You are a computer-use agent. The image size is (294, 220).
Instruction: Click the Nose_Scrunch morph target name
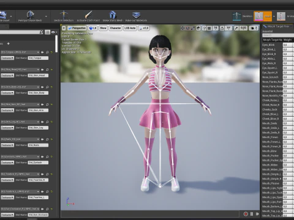(x=270, y=77)
